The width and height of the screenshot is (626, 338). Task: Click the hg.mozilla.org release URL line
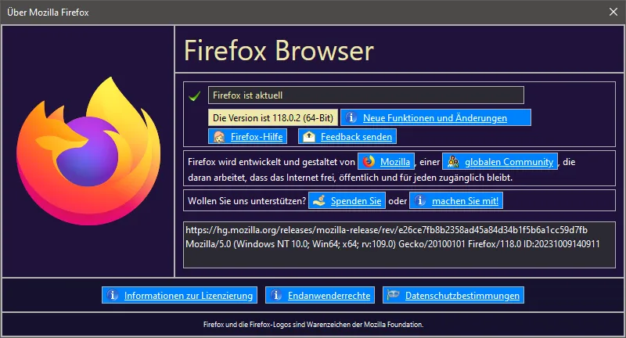tap(387, 230)
